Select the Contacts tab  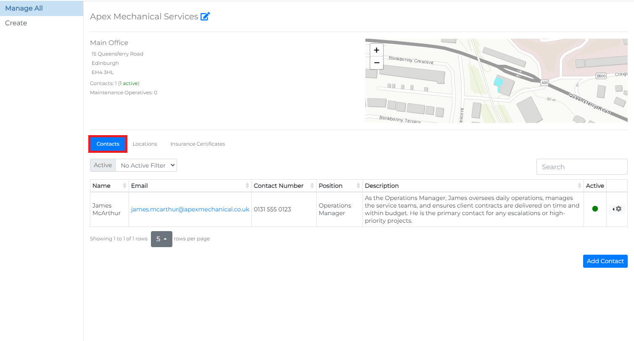(x=108, y=144)
